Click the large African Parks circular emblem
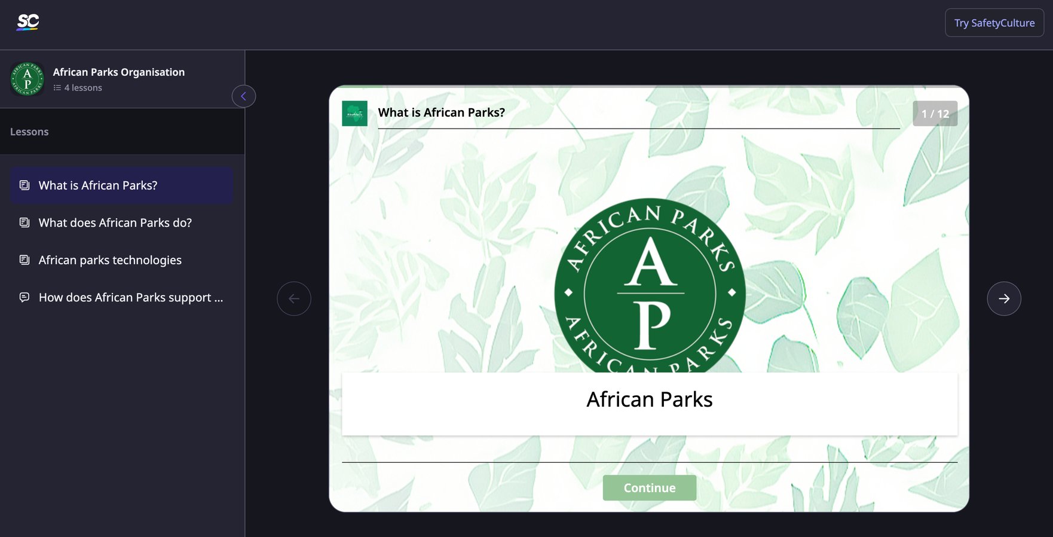The image size is (1053, 537). 650,286
